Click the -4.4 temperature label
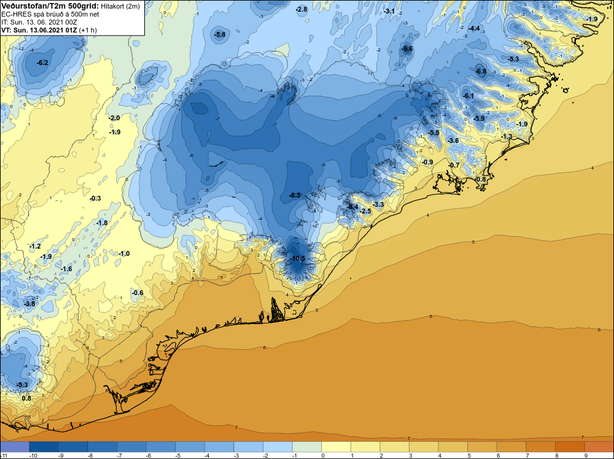Image resolution: width=614 pixels, height=459 pixels. coord(474,28)
